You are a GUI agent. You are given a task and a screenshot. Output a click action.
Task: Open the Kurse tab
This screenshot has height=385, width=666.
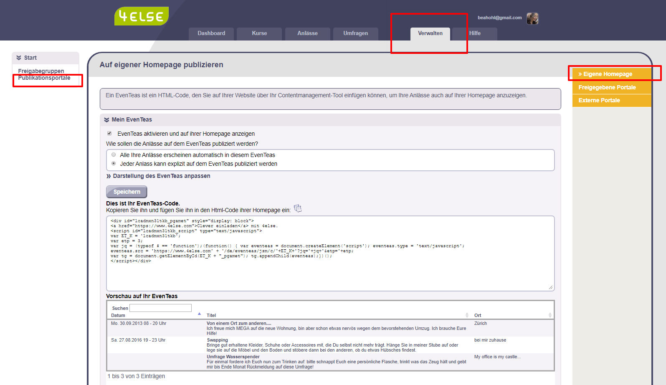pyautogui.click(x=259, y=33)
